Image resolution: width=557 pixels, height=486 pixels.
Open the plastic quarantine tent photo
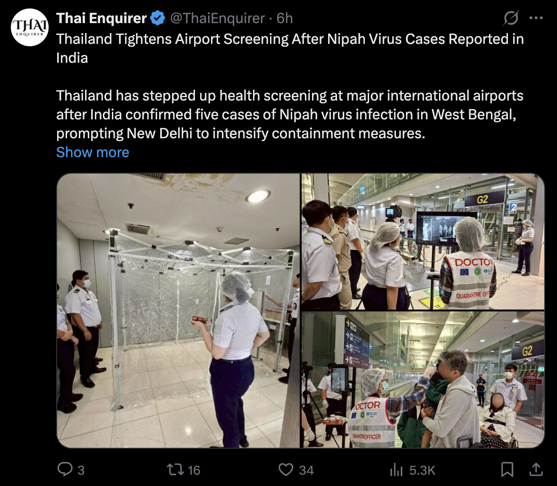178,310
